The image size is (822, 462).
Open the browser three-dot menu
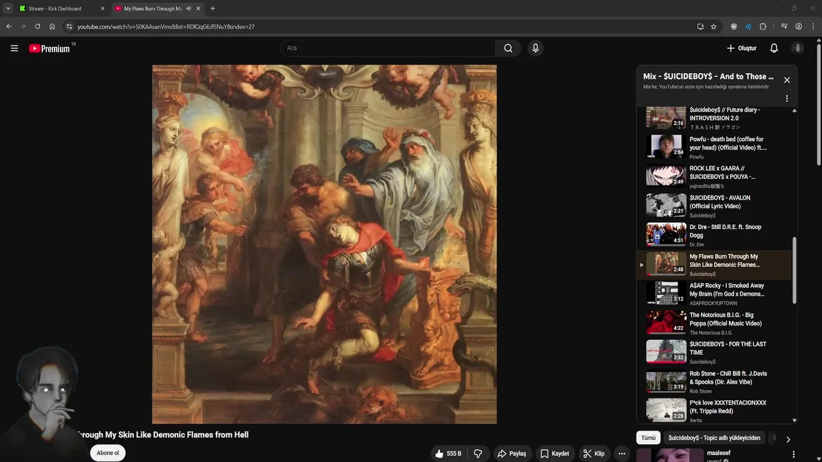click(x=812, y=26)
